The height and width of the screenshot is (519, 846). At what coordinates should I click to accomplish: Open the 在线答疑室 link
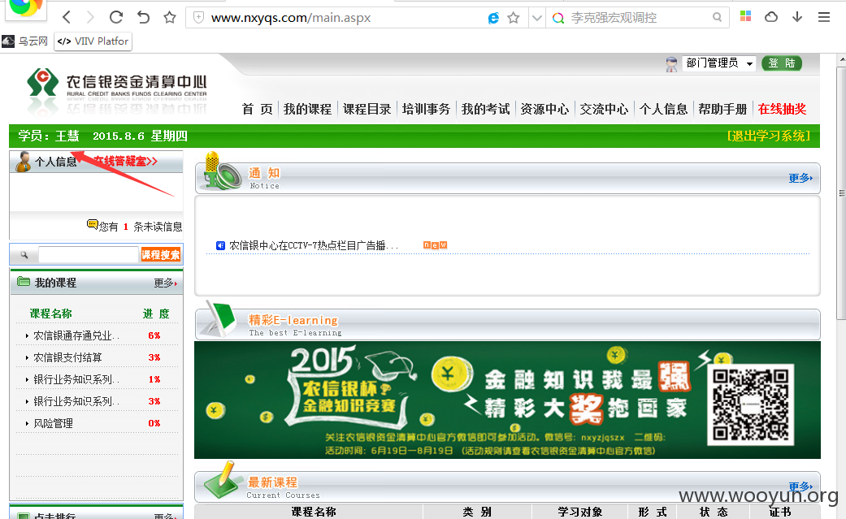click(126, 161)
